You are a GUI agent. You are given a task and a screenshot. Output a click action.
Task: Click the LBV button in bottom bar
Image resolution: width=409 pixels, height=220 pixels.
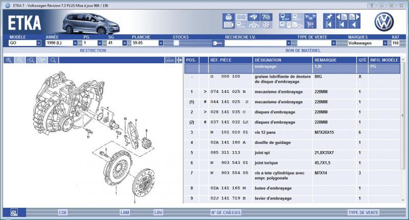pos(158,212)
